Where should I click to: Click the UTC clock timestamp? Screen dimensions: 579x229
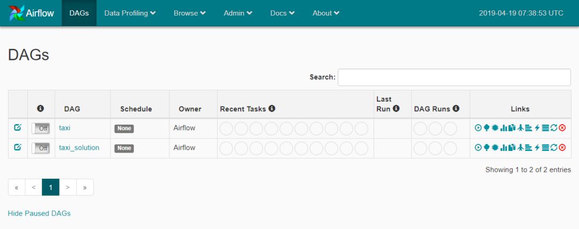pyautogui.click(x=521, y=13)
